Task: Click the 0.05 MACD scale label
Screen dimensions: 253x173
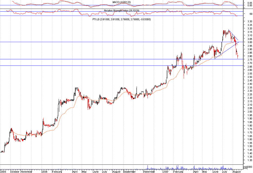Action: click(249, 3)
